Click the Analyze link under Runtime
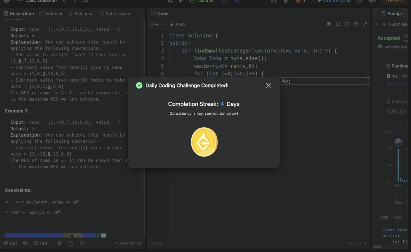 coord(397,84)
